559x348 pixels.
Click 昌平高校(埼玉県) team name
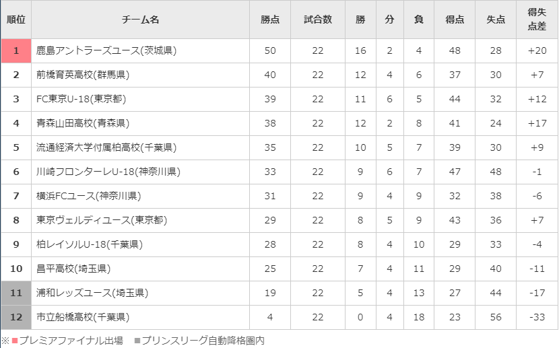[x=73, y=269]
